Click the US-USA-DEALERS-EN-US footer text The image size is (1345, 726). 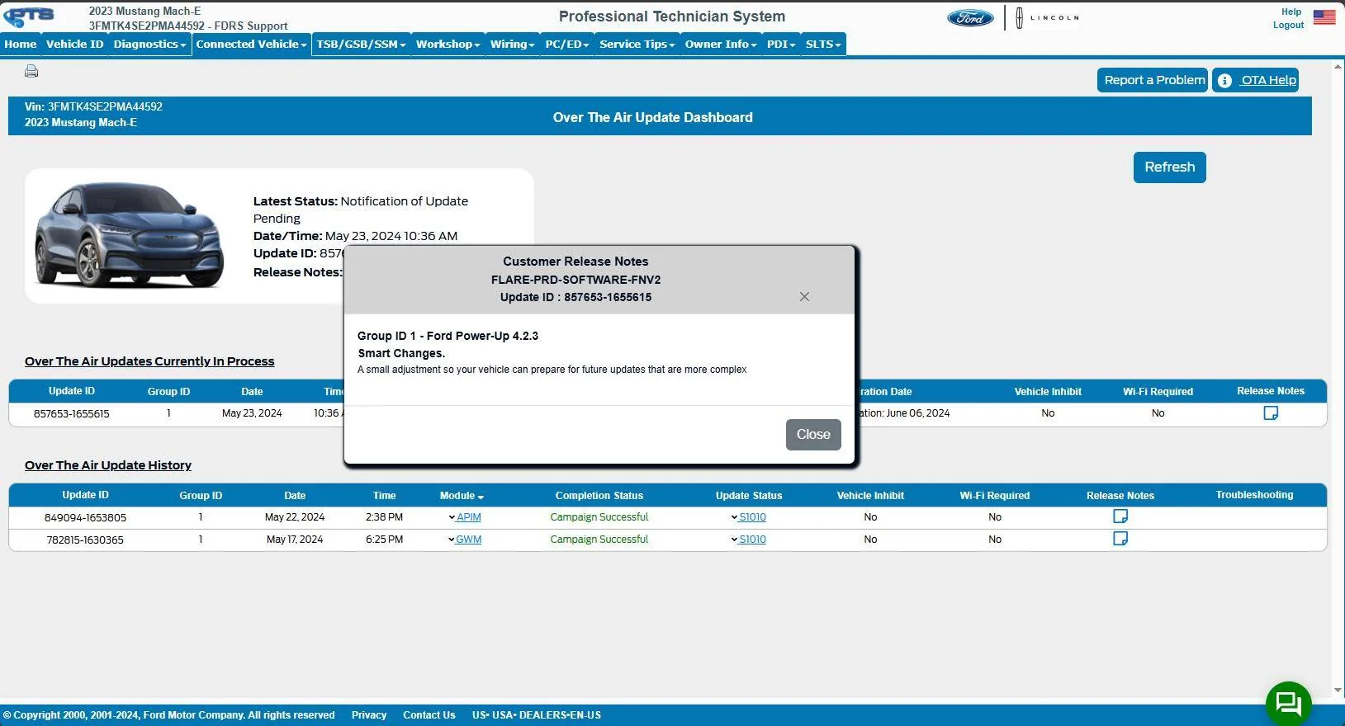(x=537, y=715)
